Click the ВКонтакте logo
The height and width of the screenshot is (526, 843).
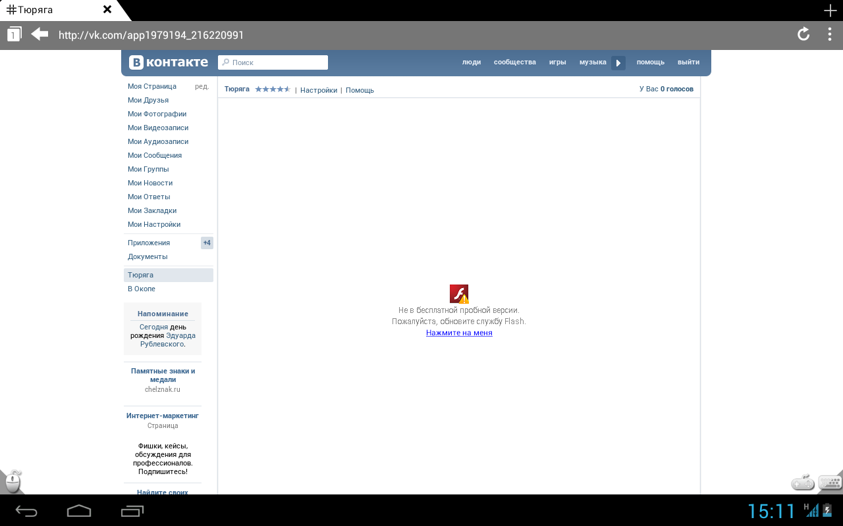tap(169, 62)
